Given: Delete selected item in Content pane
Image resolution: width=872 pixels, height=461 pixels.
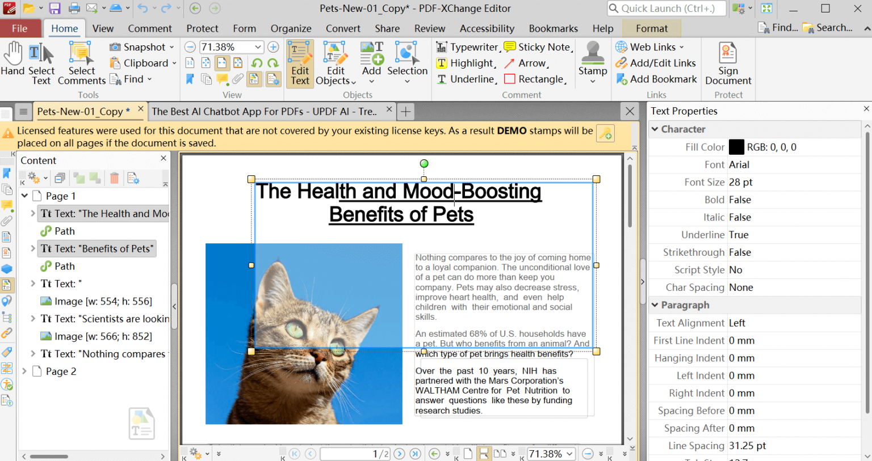Looking at the screenshot, I should 114,178.
